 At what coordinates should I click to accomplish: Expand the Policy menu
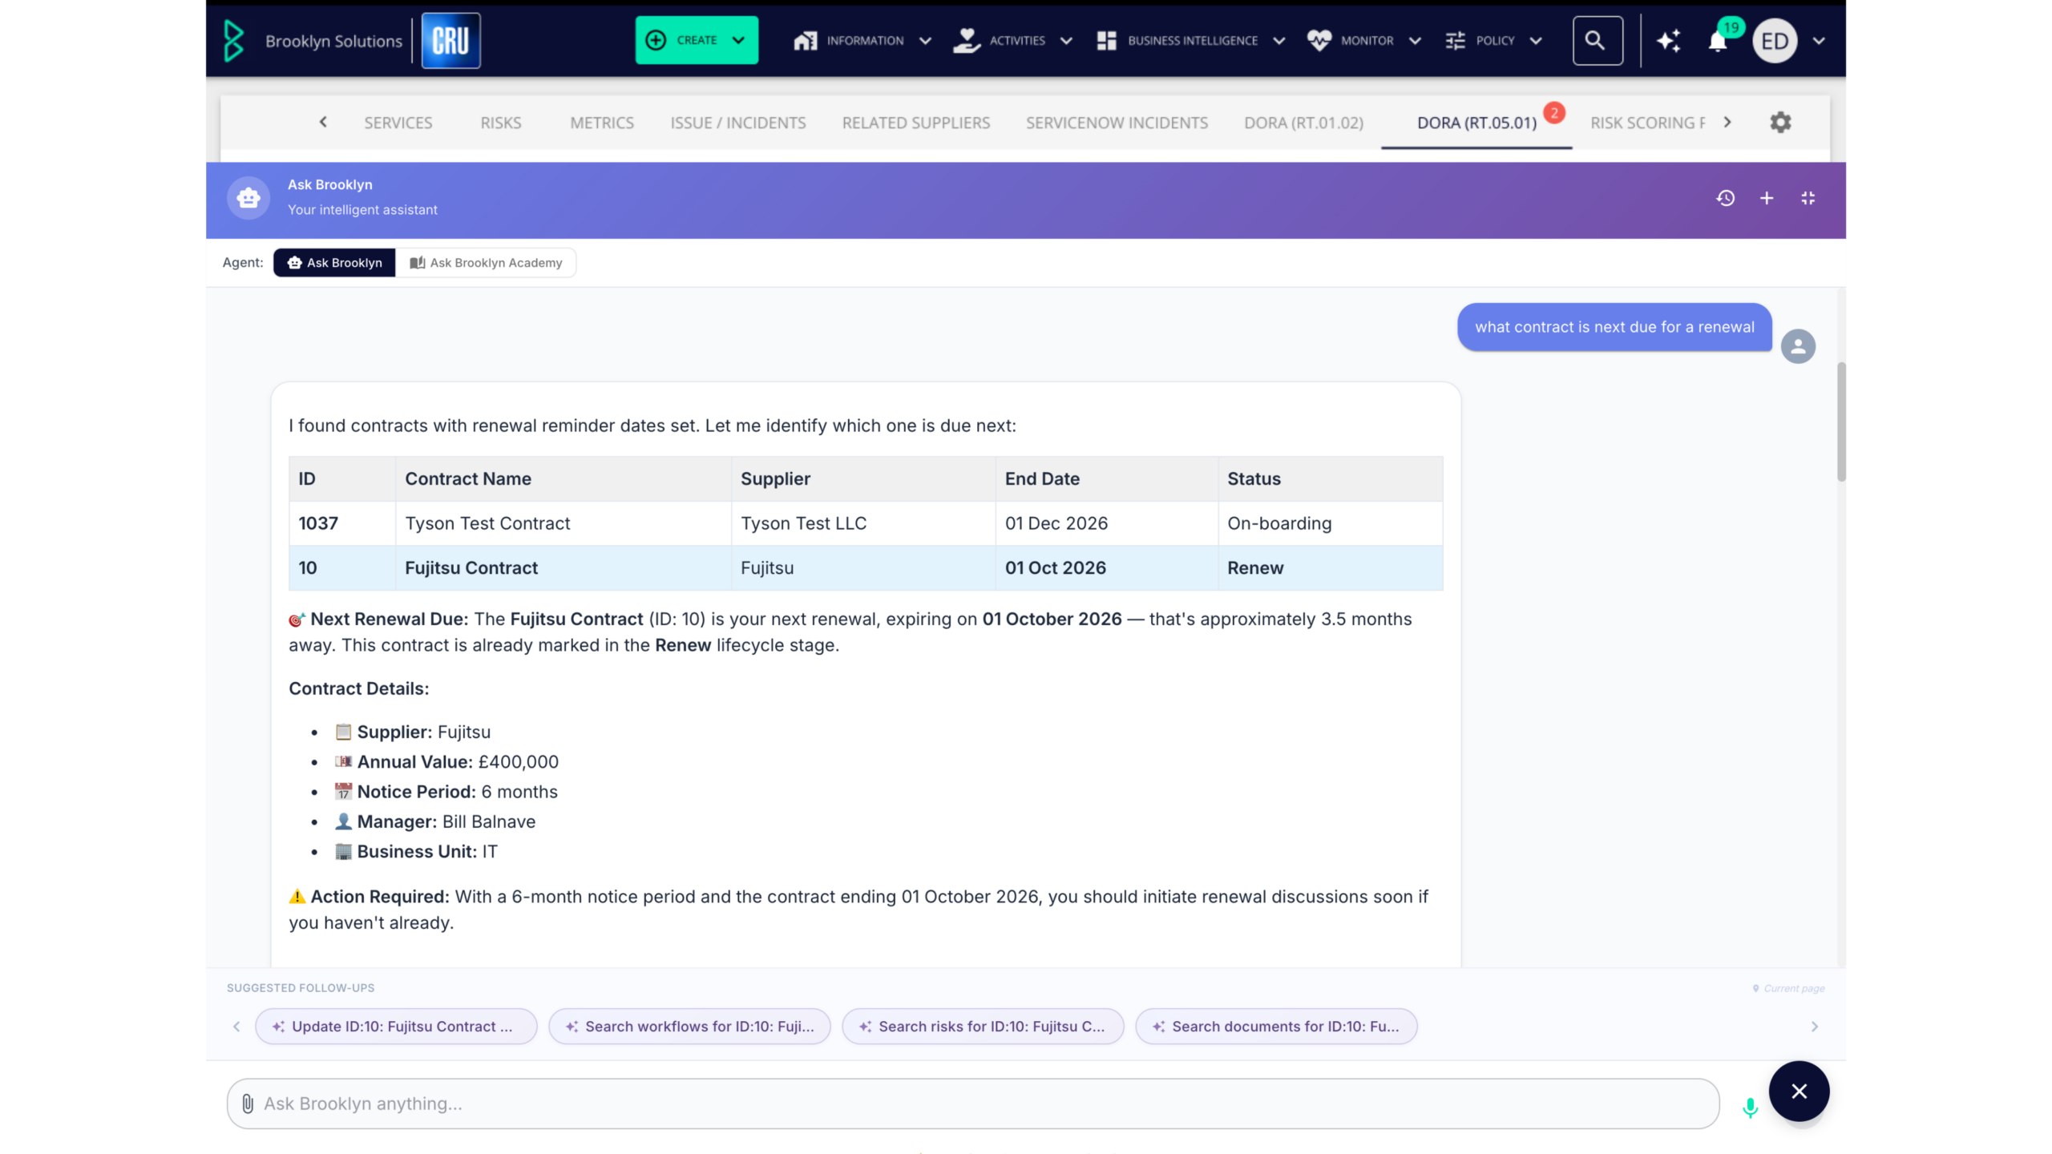pos(1493,41)
